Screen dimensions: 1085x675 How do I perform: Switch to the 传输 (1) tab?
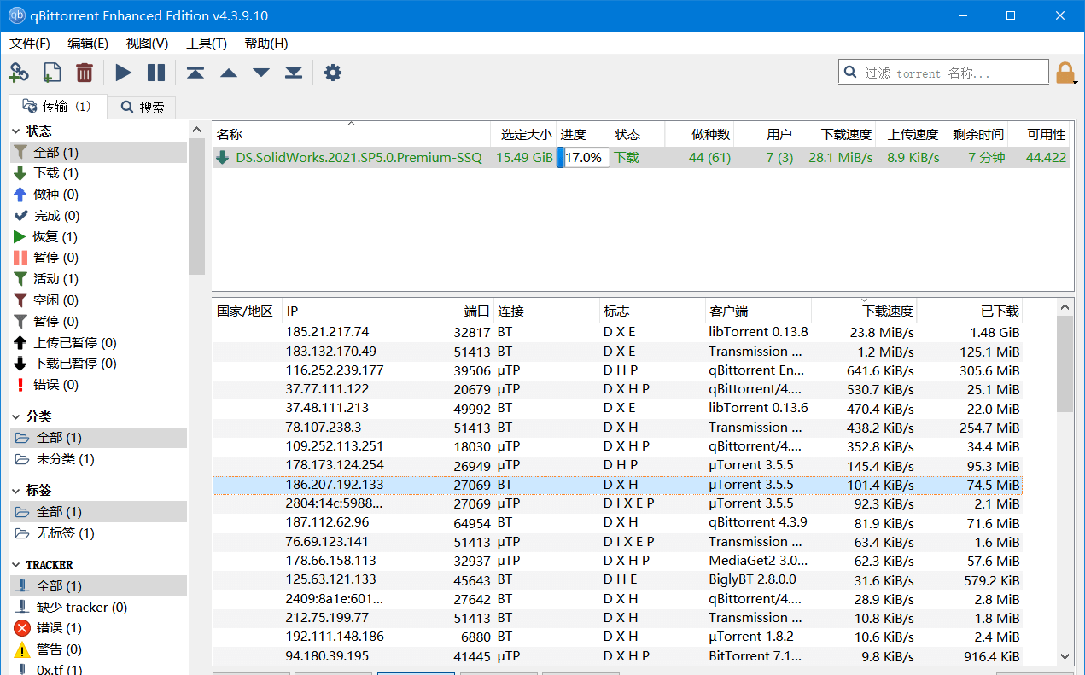pyautogui.click(x=57, y=106)
